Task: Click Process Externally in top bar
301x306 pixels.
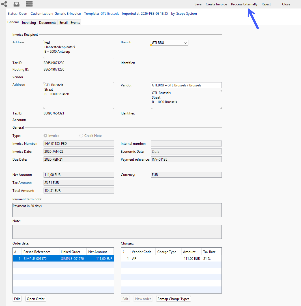Action: [x=244, y=4]
